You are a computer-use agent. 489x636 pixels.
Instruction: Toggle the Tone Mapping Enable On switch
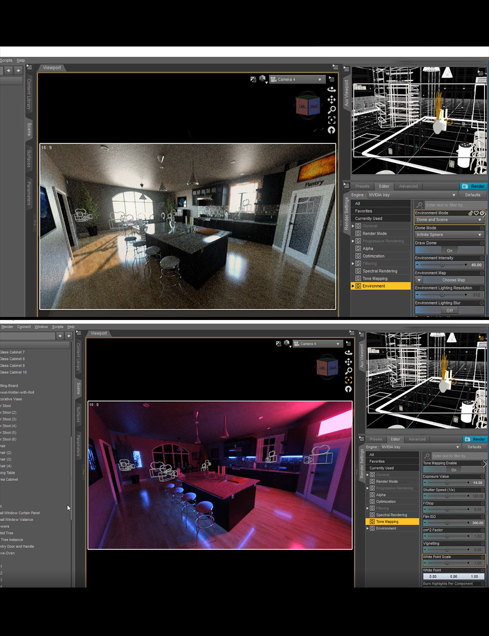point(453,470)
